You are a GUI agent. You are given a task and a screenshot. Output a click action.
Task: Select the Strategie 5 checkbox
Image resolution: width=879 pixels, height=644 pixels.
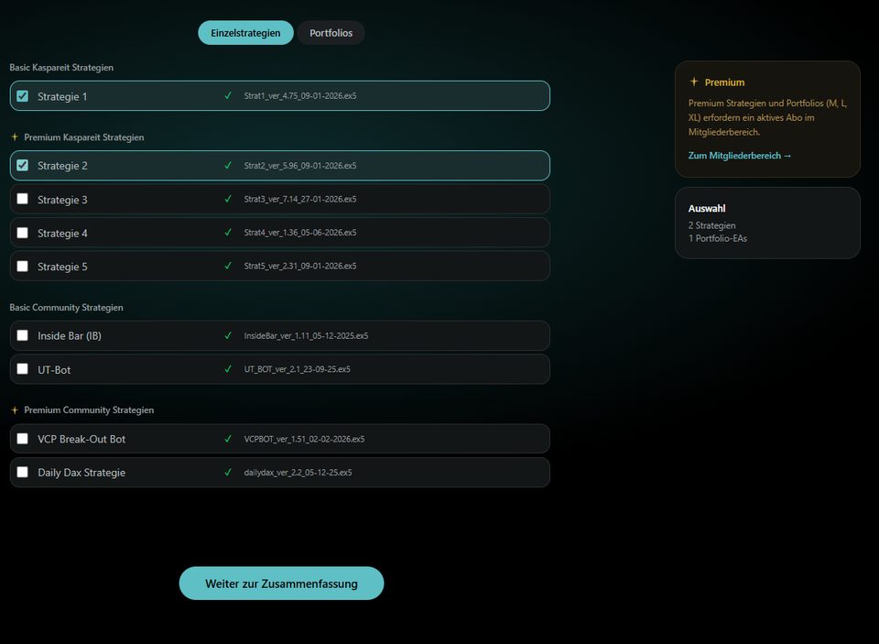(22, 266)
